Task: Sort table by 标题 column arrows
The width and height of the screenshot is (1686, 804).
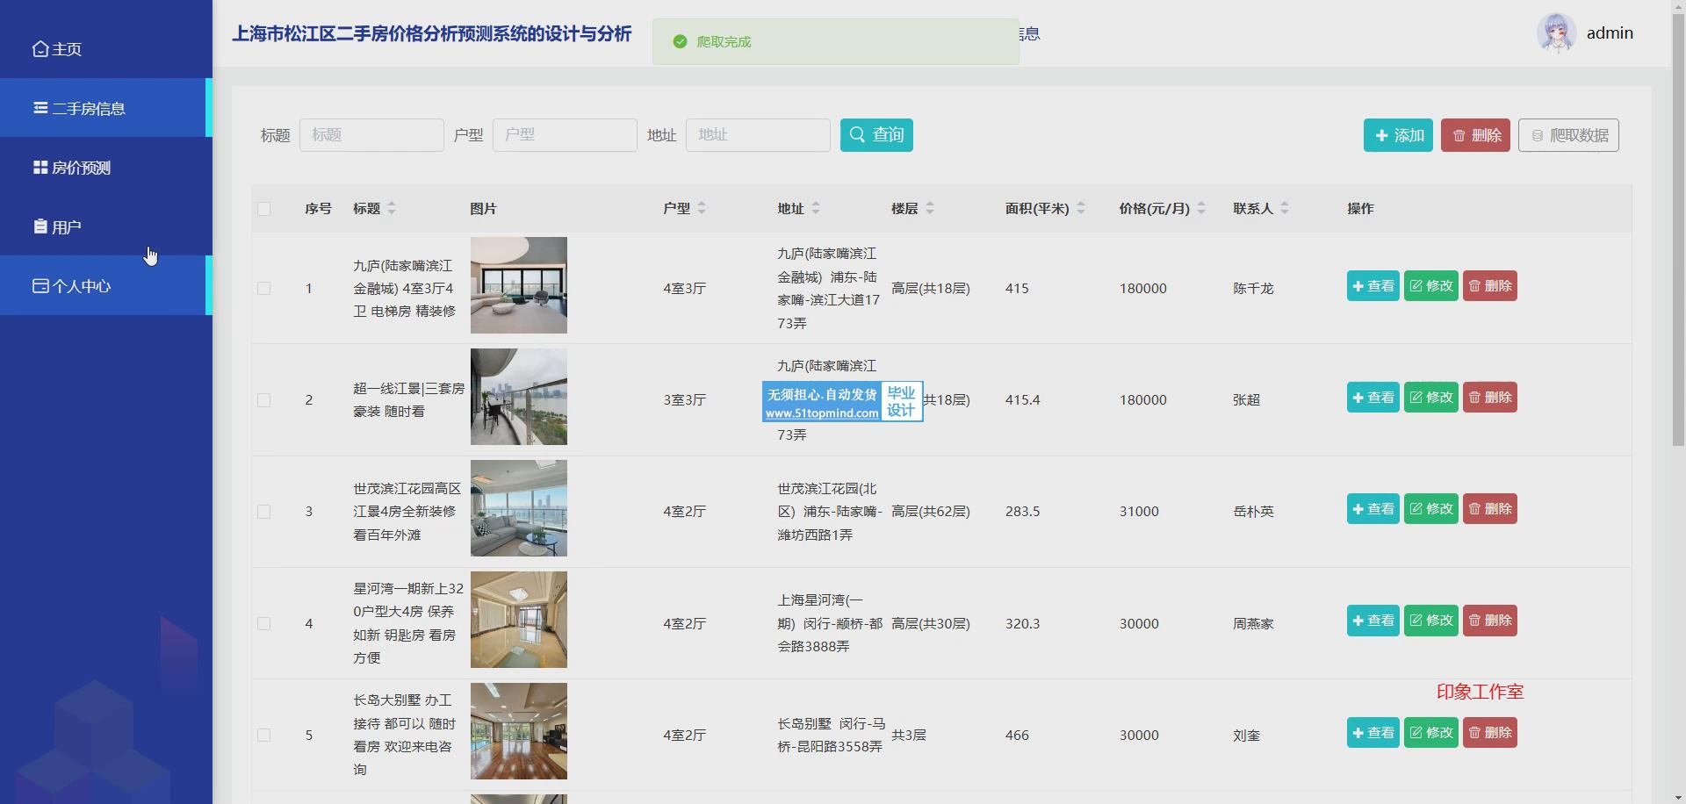Action: point(392,209)
